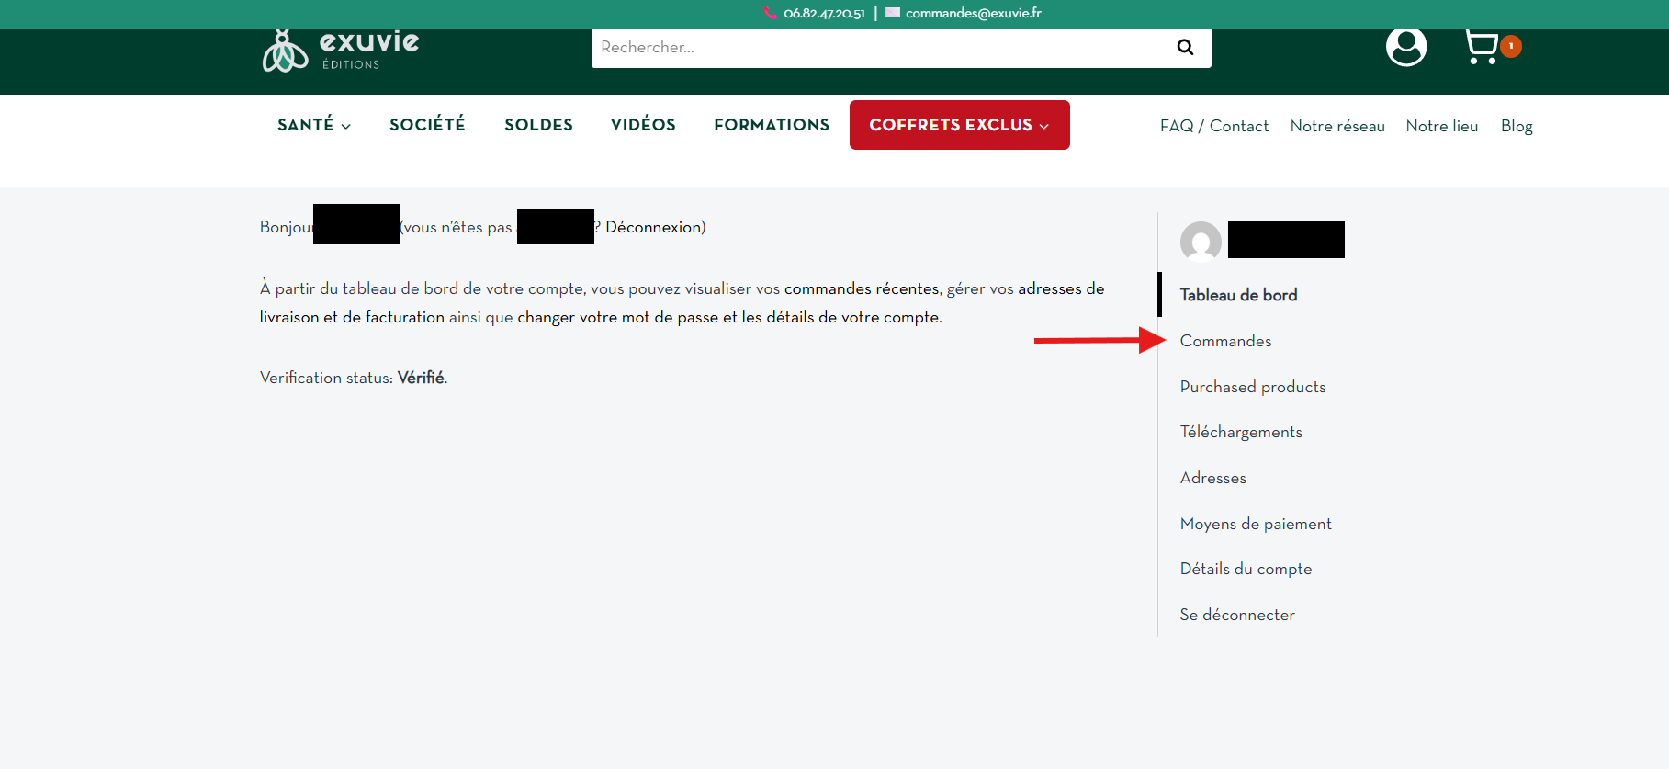Select Détails du compte in the sidebar

coord(1246,569)
